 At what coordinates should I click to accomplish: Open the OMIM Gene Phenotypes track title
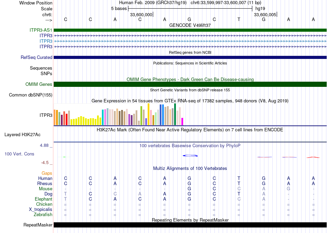(190, 79)
